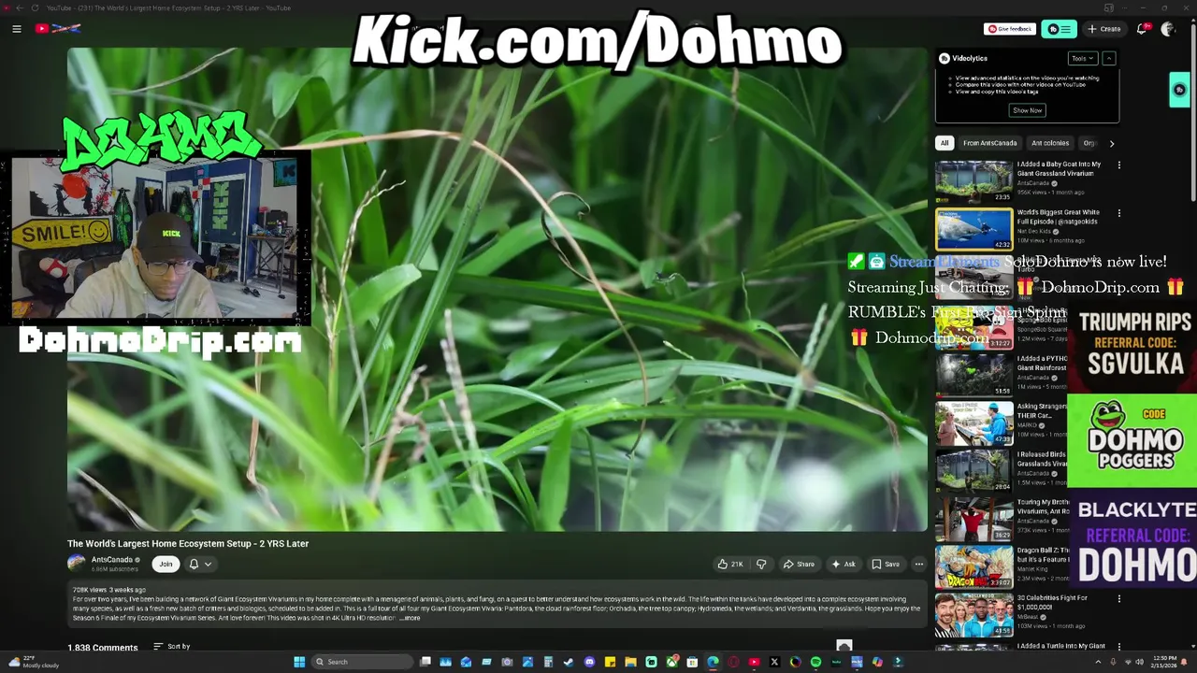Collapse the Videolytics panel with chevron

click(1109, 58)
